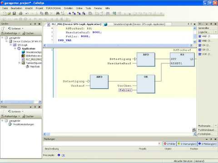
Task: Click the Suchen search icon in Geräte panel
Action: (24, 34)
